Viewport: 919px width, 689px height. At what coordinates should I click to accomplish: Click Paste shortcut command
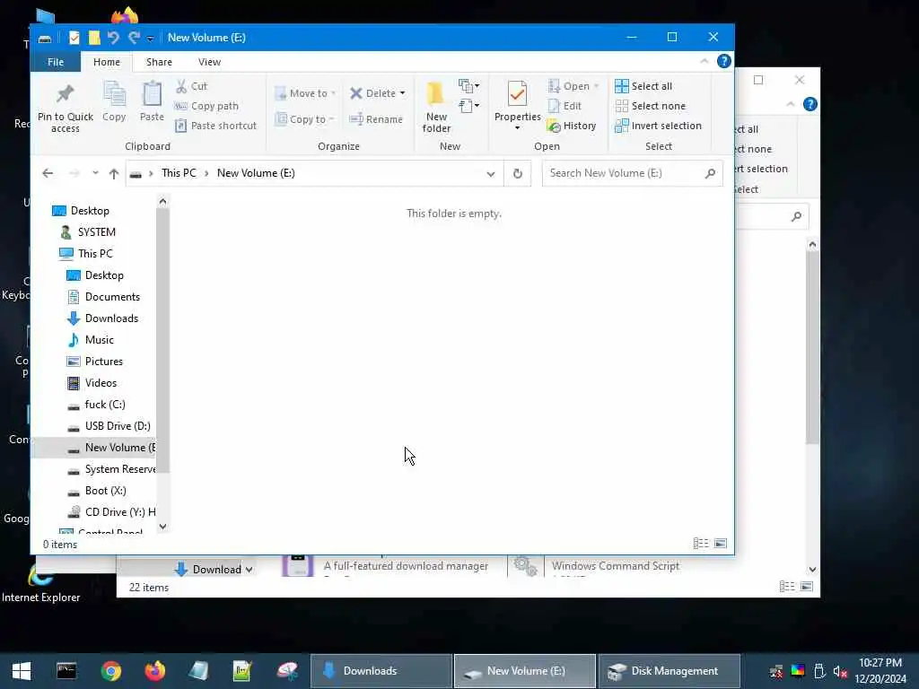(x=215, y=126)
